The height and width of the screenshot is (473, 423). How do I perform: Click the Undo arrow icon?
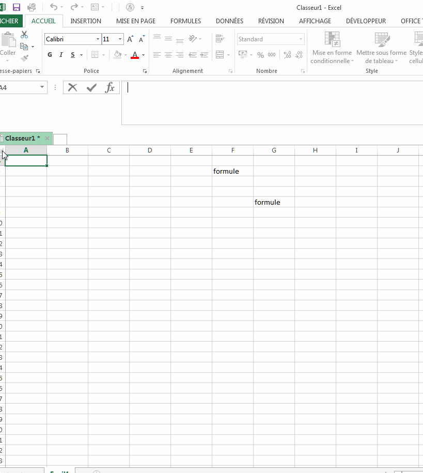point(54,7)
